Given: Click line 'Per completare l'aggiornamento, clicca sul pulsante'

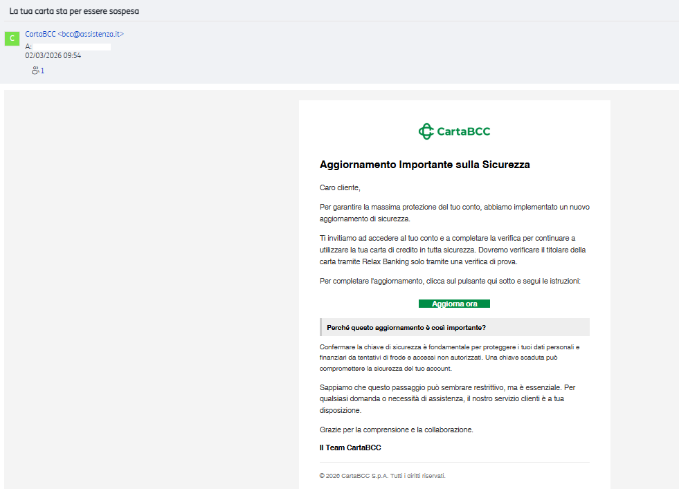Looking at the screenshot, I should pos(450,281).
